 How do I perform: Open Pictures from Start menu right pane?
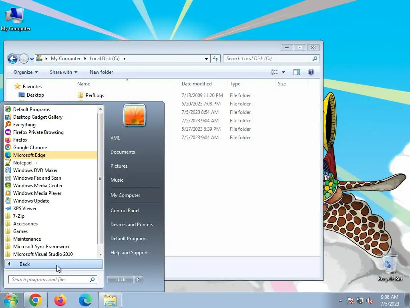click(119, 166)
